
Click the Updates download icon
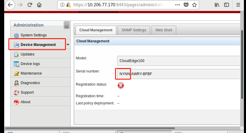16,54
